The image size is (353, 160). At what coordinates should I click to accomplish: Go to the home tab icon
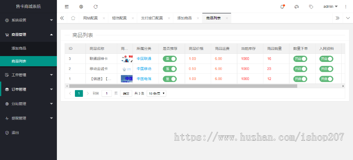pos(73,18)
